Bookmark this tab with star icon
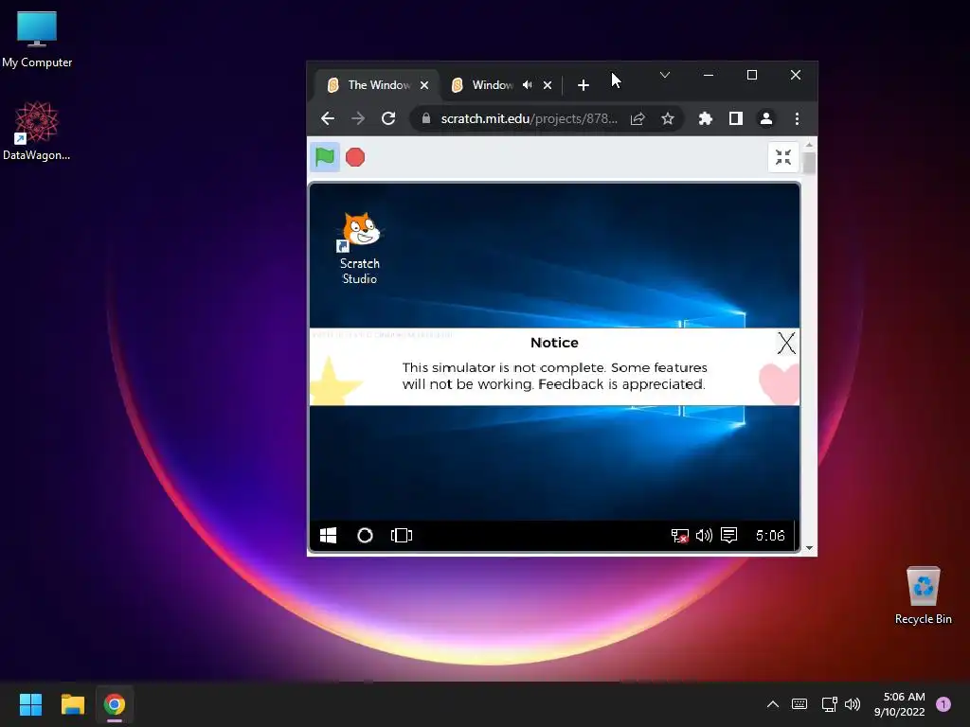 [x=668, y=118]
